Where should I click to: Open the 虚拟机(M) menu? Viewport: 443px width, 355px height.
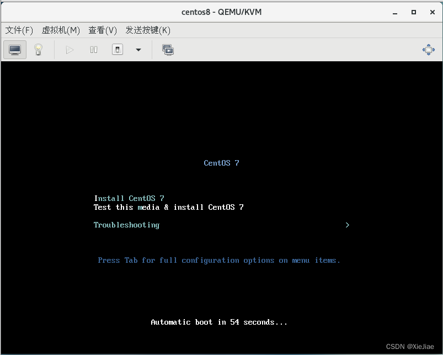(61, 30)
